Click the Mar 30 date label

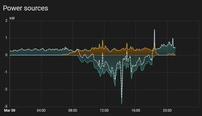[10, 110]
